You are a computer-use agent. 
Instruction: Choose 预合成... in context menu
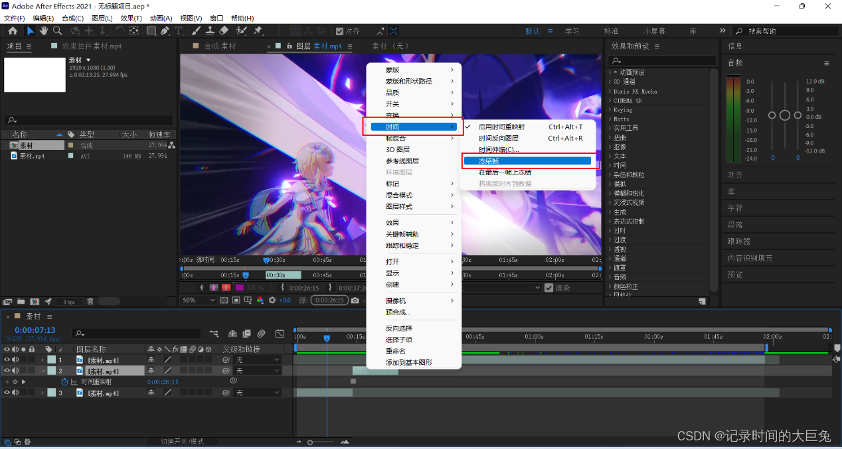coord(413,312)
